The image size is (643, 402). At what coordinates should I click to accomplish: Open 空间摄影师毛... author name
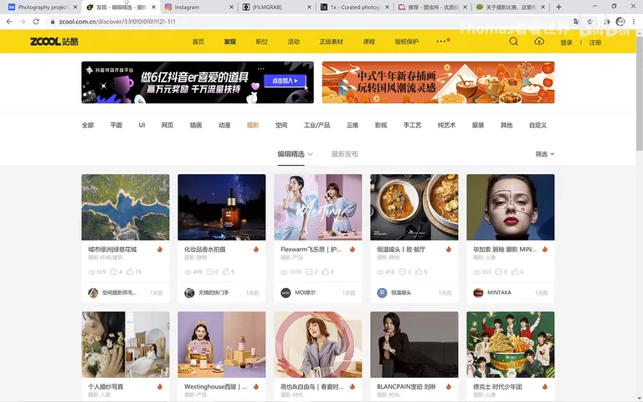click(x=120, y=293)
